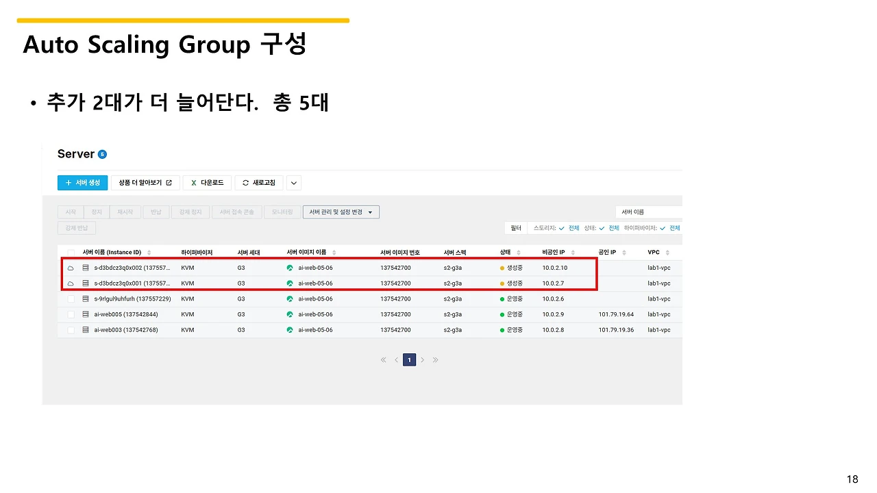Click yellow 생성중 status of s-d3bdcz3q0x002
The height and width of the screenshot is (493, 877).
point(511,268)
